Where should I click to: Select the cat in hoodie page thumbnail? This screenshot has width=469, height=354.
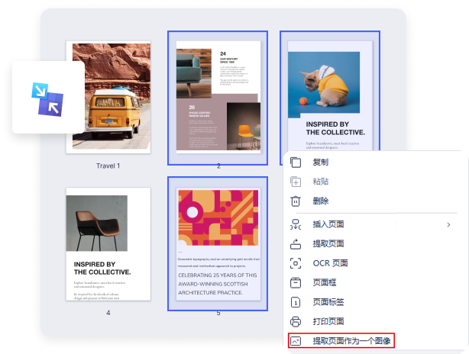click(x=329, y=92)
